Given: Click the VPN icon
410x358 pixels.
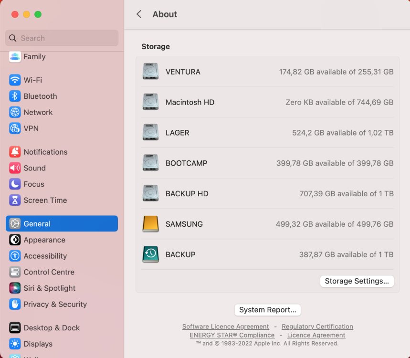Looking at the screenshot, I should click(x=15, y=128).
